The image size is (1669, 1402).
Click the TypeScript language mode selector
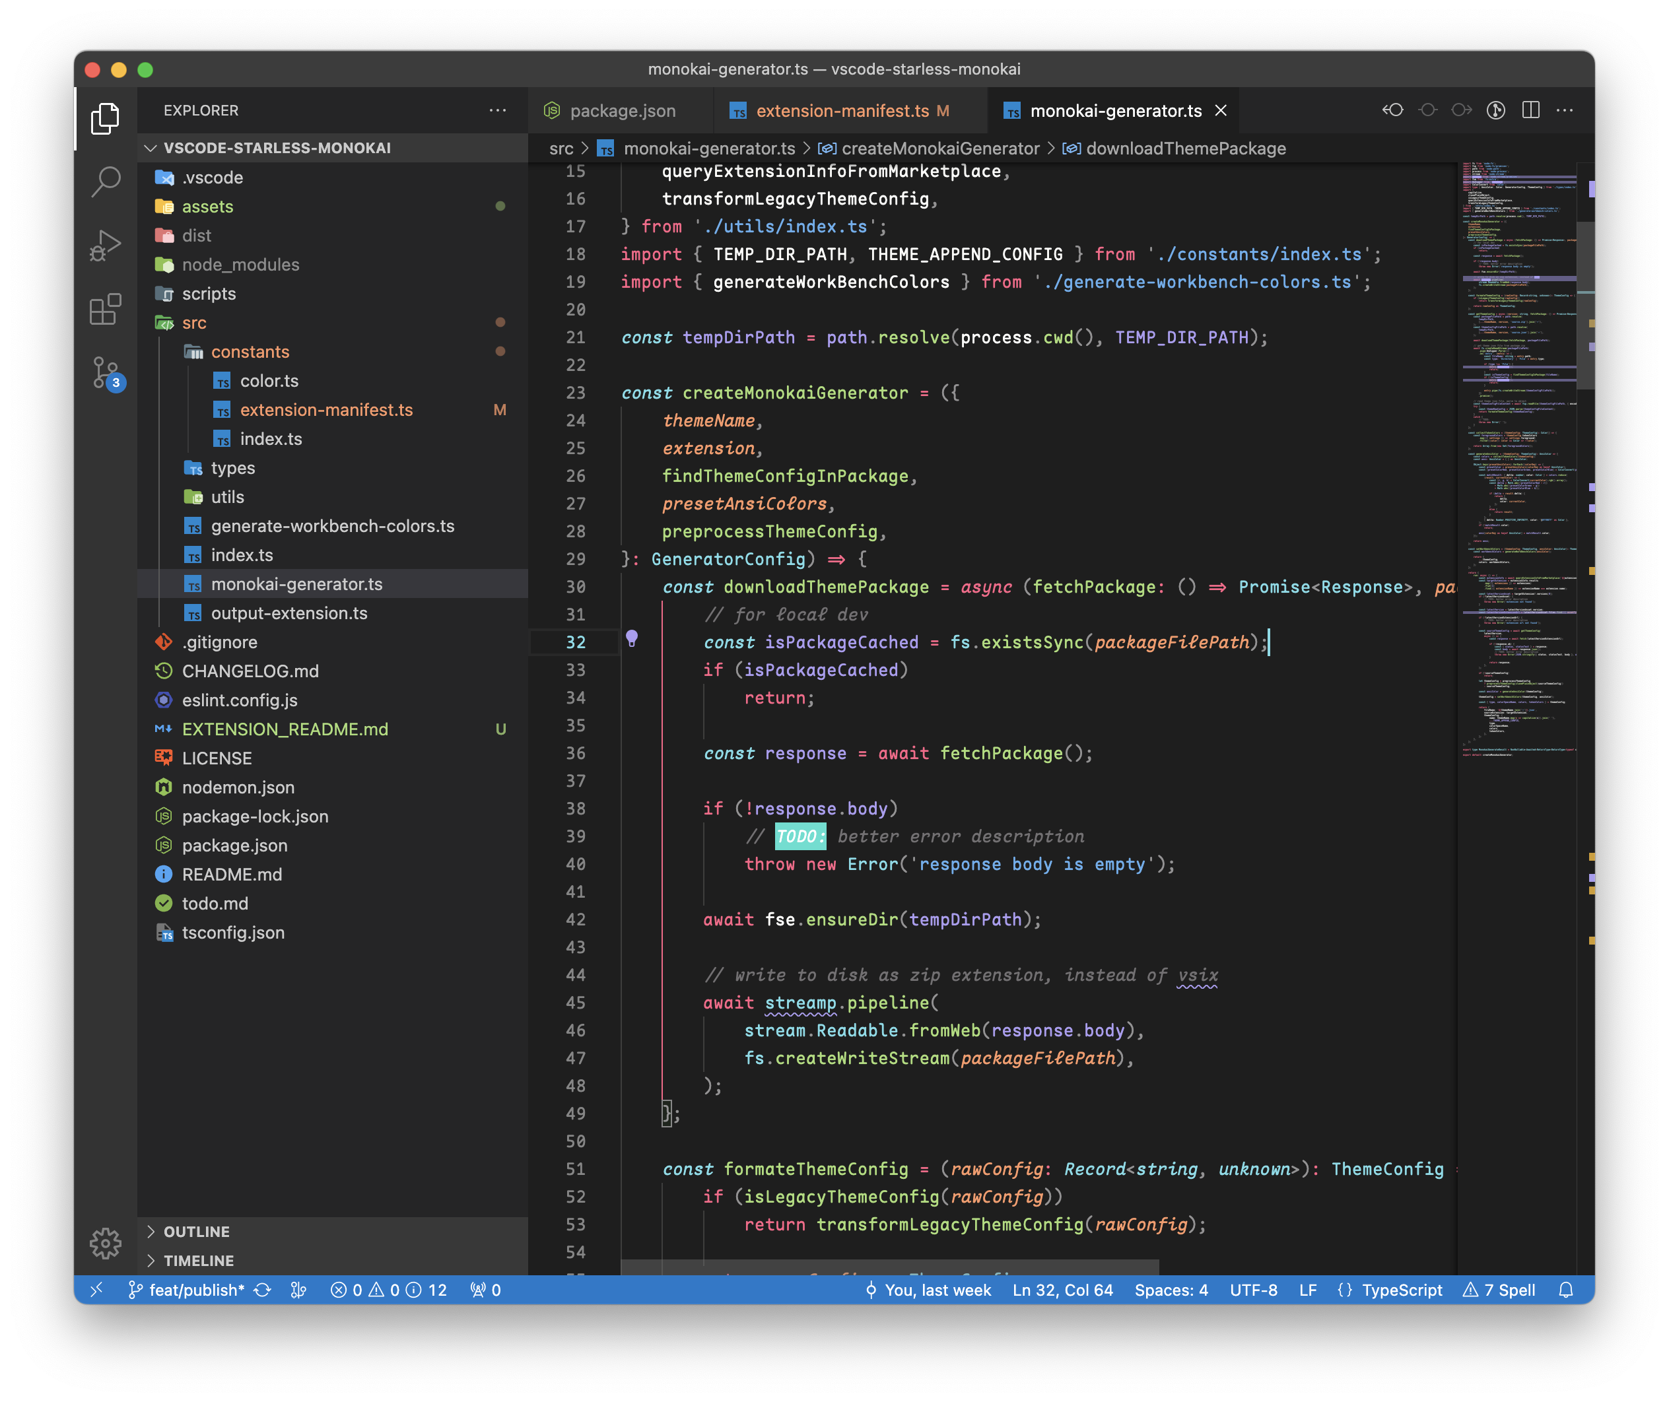click(x=1401, y=1290)
